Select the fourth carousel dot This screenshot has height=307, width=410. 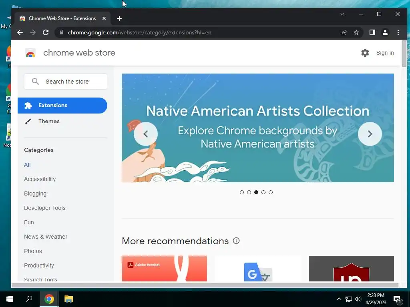tap(263, 192)
